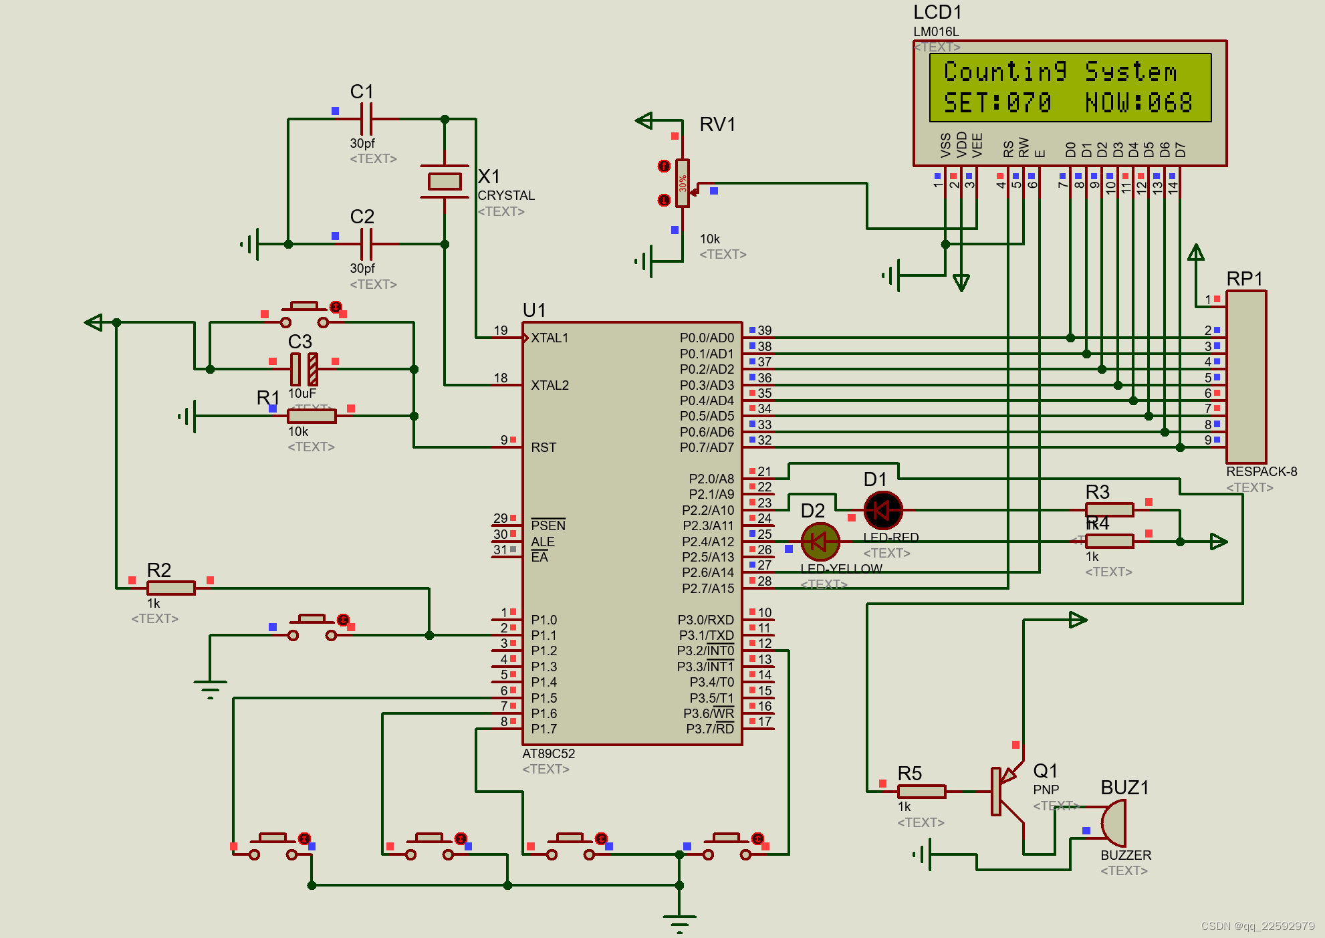Select capacitor C2 symbol

(x=366, y=244)
